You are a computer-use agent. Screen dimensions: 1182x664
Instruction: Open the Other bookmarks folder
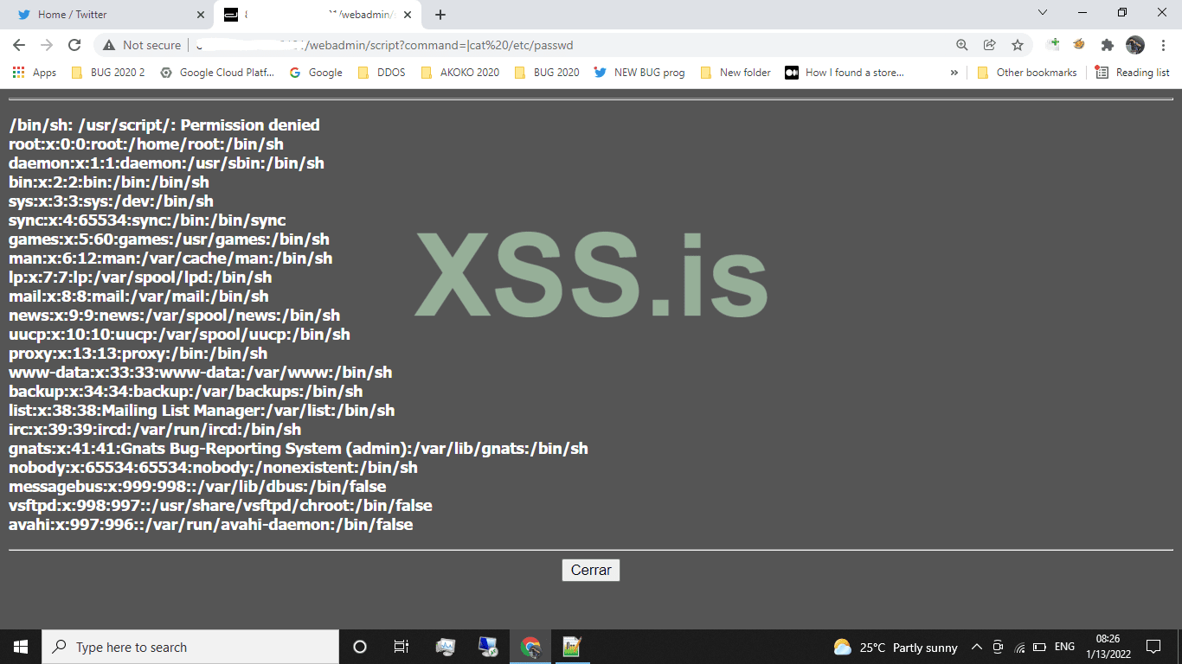coord(1027,73)
